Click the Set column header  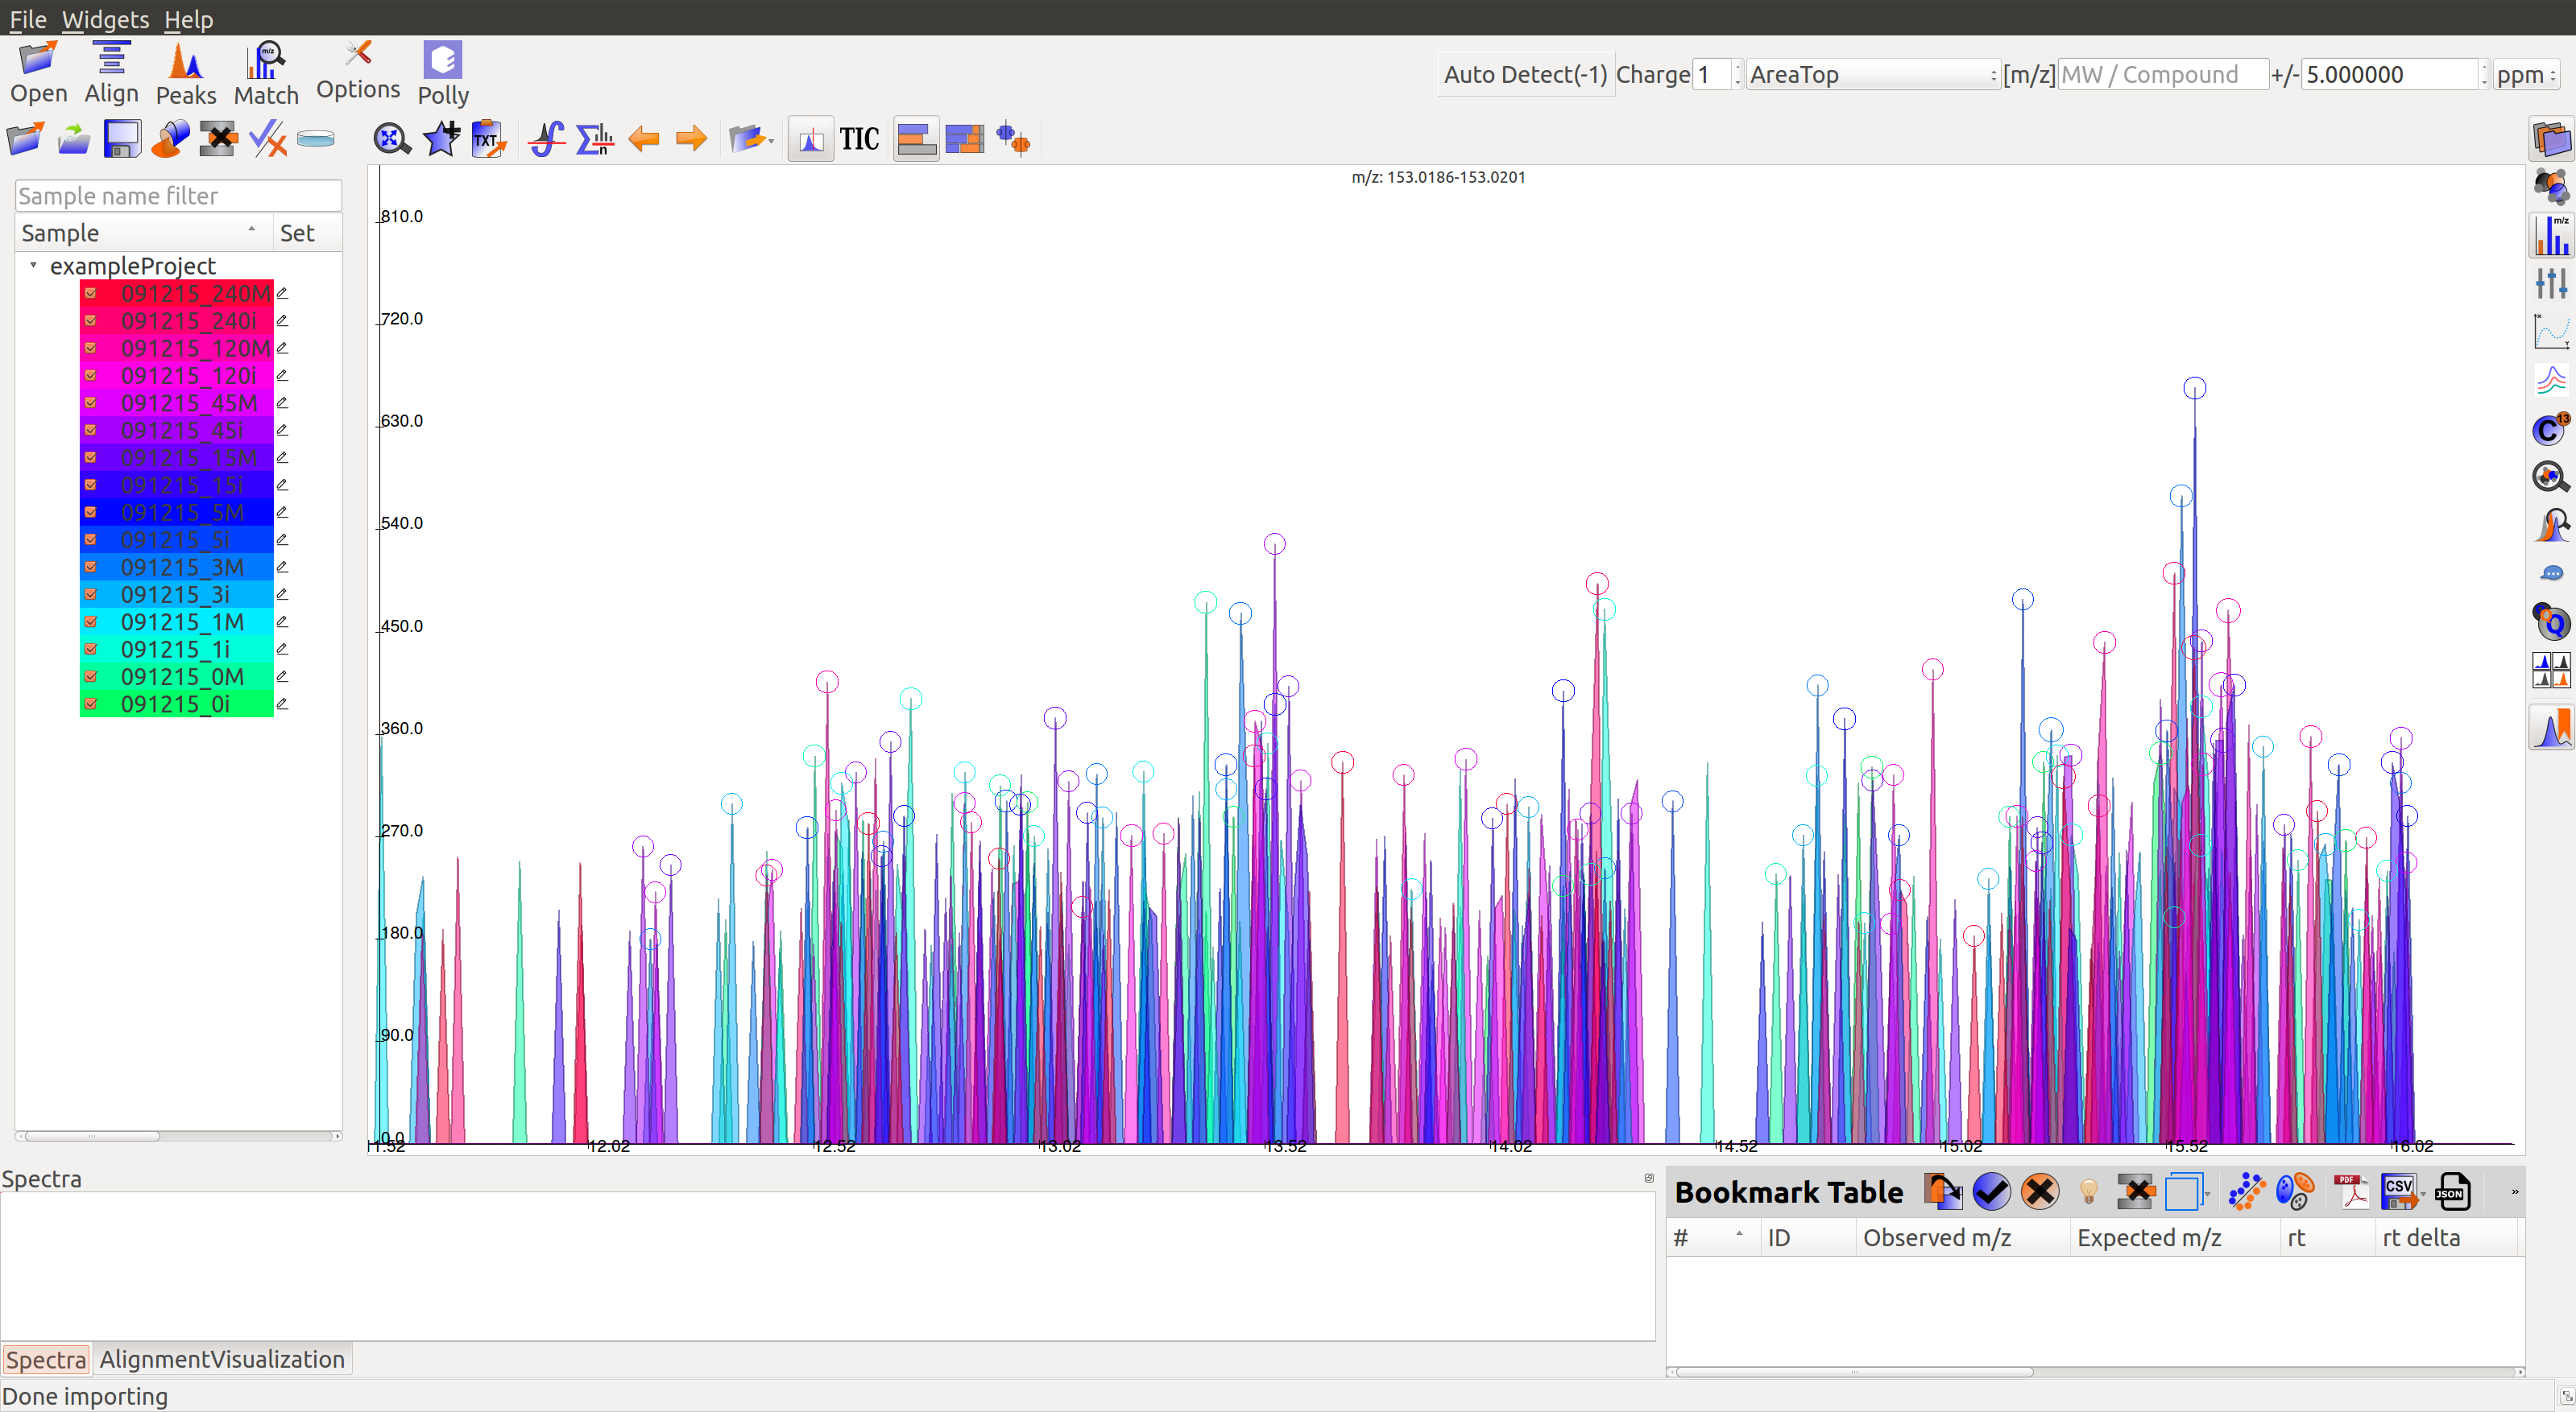(x=307, y=233)
